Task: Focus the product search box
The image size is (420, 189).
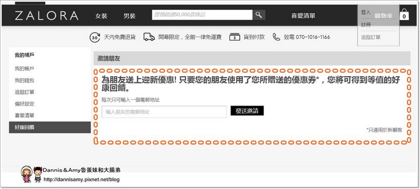Action: (202, 15)
